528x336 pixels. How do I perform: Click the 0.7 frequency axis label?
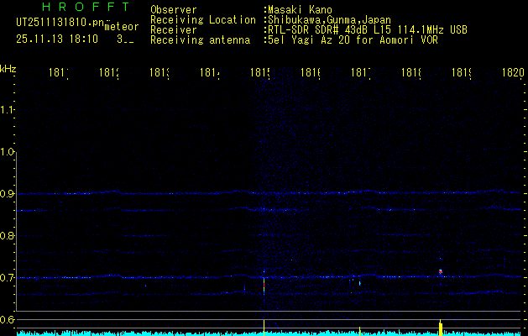coord(8,278)
